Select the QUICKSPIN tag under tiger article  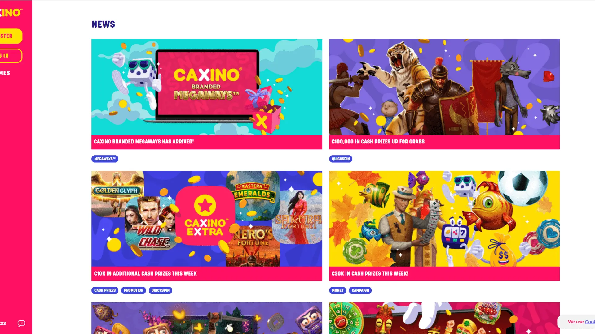click(341, 159)
